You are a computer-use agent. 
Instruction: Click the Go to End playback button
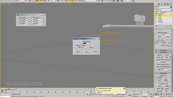161,94
